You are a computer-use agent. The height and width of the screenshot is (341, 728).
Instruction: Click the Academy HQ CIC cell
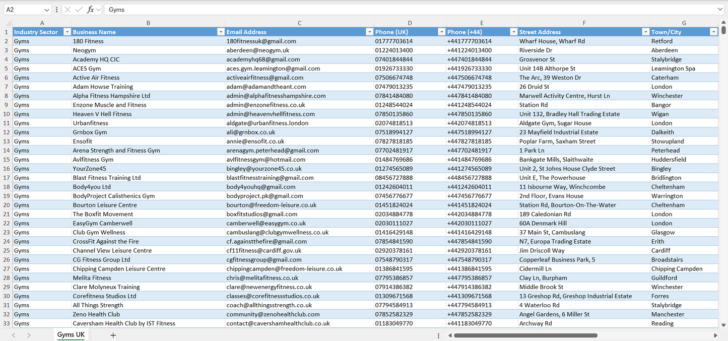(x=148, y=59)
